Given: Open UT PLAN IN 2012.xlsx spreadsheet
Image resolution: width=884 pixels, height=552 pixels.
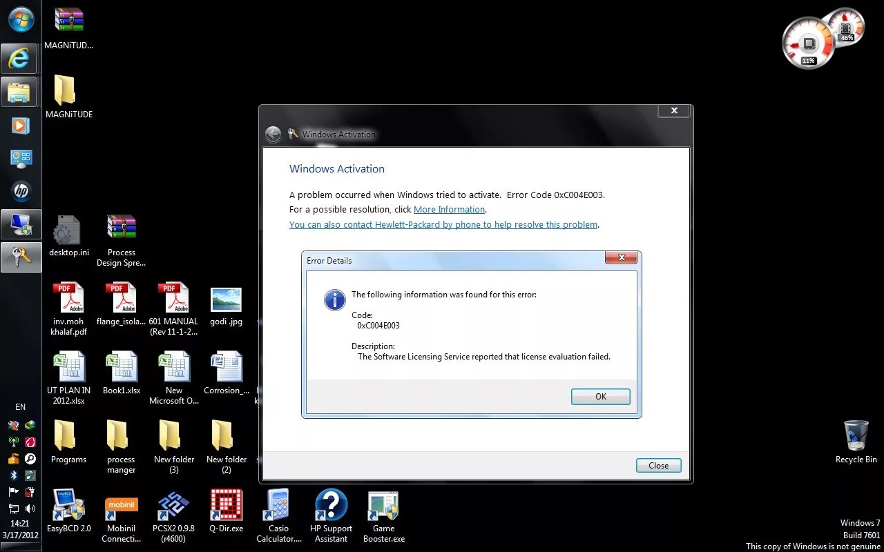Looking at the screenshot, I should pyautogui.click(x=69, y=378).
